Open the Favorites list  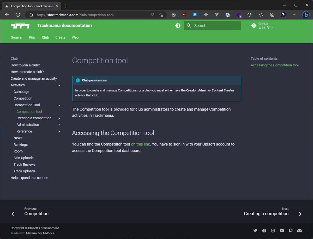point(261,15)
